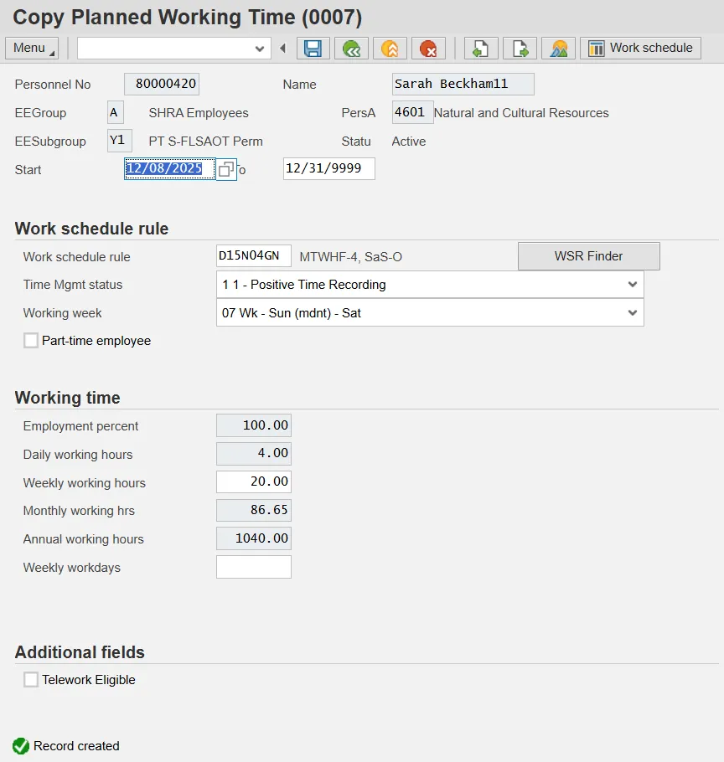Click the orange Exit up-arrow icon
The width and height of the screenshot is (724, 762).
tap(390, 48)
